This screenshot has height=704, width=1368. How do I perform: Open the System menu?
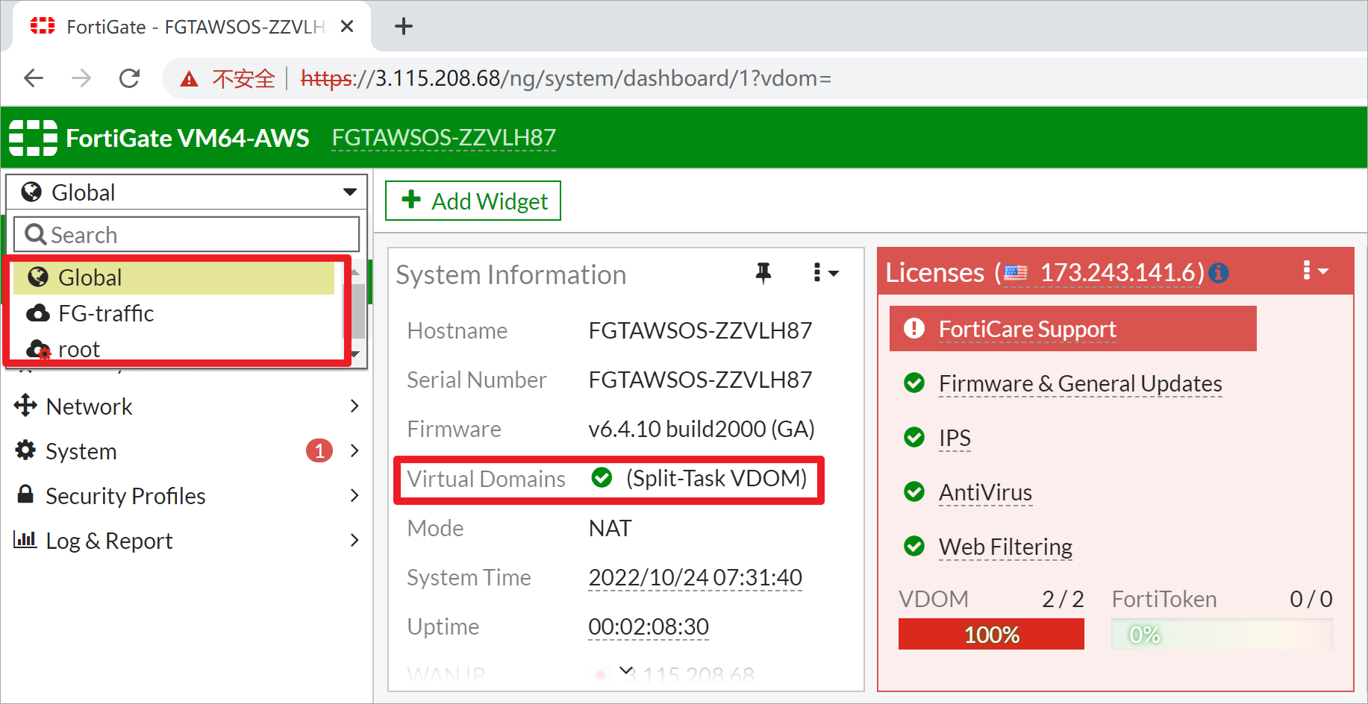pyautogui.click(x=187, y=451)
